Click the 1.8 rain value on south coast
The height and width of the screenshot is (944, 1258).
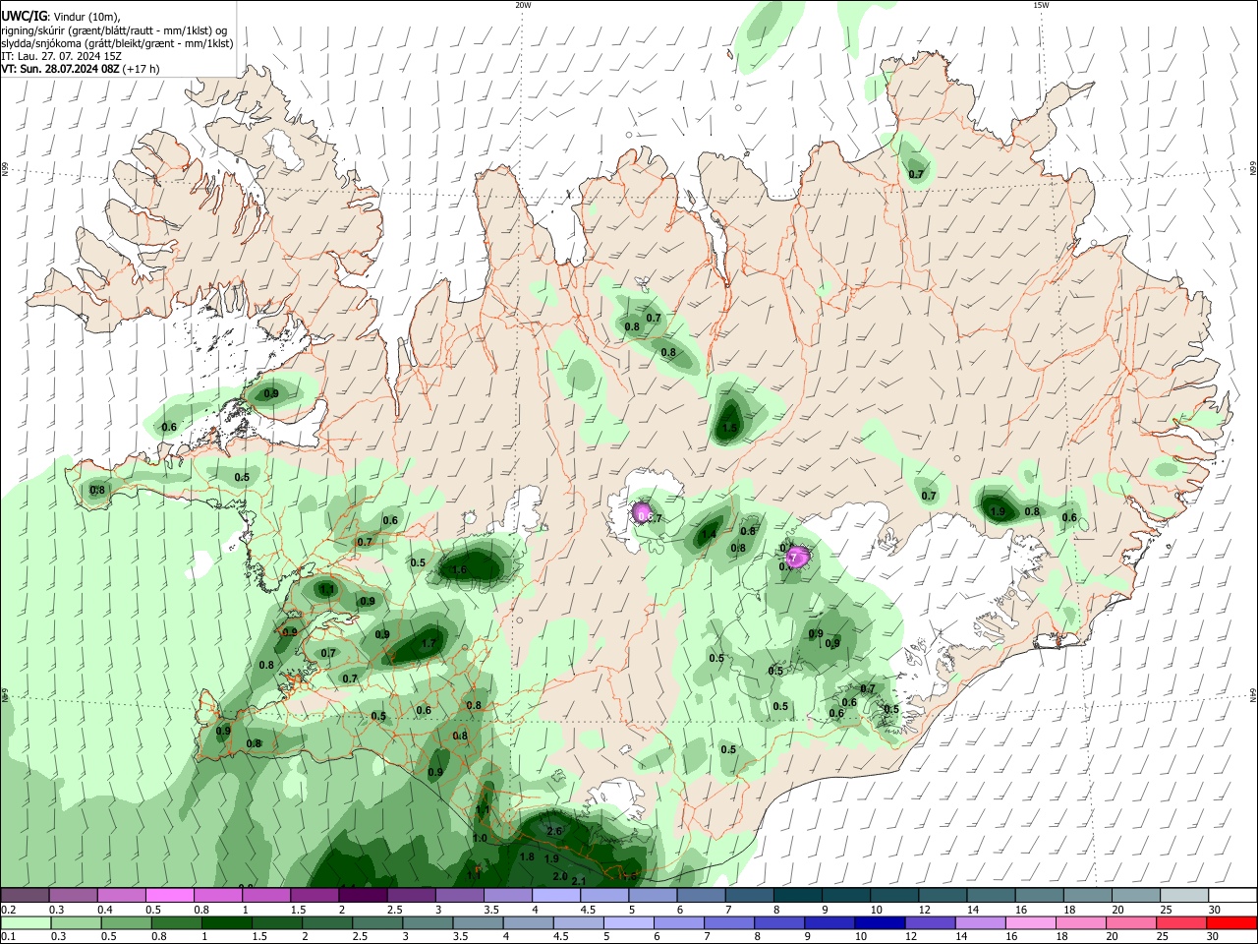click(x=527, y=857)
